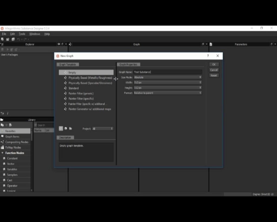Click the save all toolbar icon
The width and height of the screenshot is (277, 222).
pos(13,39)
